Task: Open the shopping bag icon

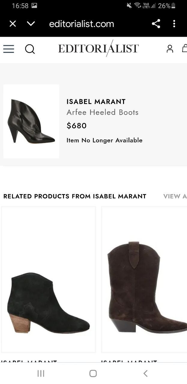Action: click(x=185, y=48)
